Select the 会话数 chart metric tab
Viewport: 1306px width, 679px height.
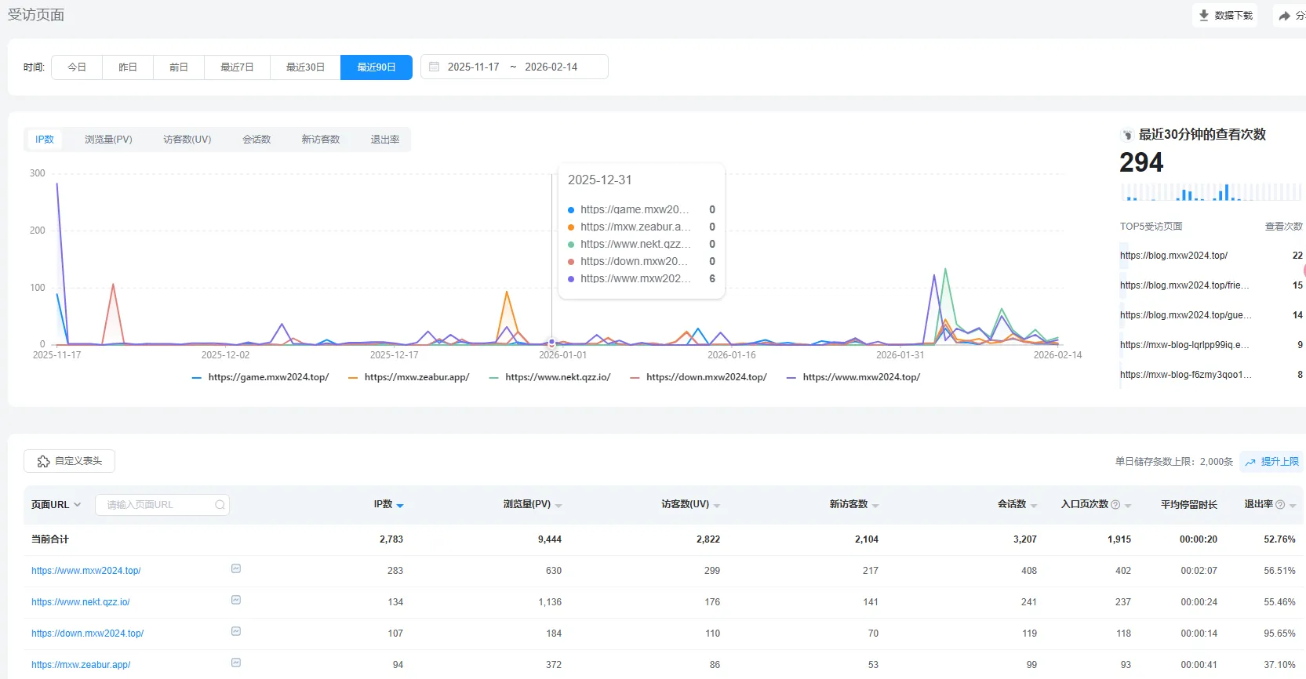pyautogui.click(x=256, y=140)
